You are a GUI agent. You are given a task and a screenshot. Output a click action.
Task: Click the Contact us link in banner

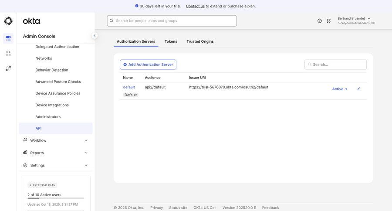click(x=195, y=6)
